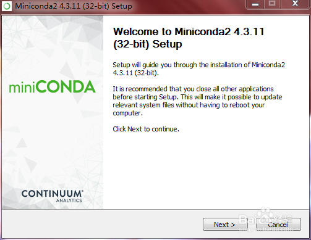Click the empty gray area of the button bar
The width and height of the screenshot is (311, 240).
tap(101, 224)
